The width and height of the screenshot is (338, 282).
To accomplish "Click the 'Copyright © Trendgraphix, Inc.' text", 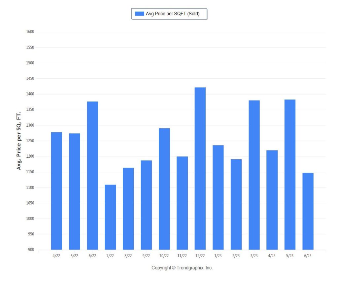I will tap(182, 268).
